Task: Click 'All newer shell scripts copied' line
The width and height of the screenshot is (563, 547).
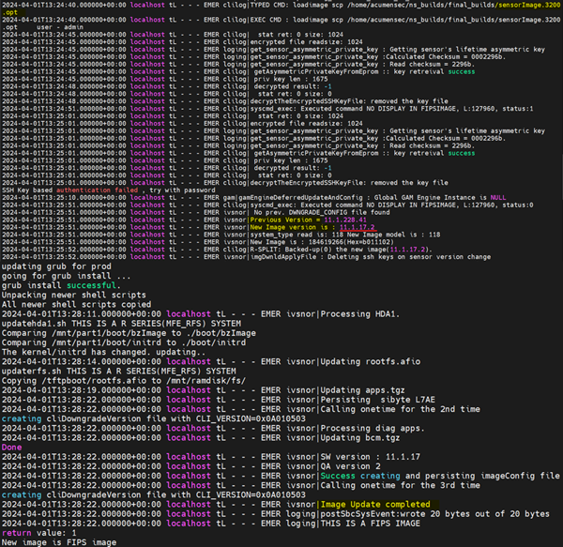Action: click(77, 304)
